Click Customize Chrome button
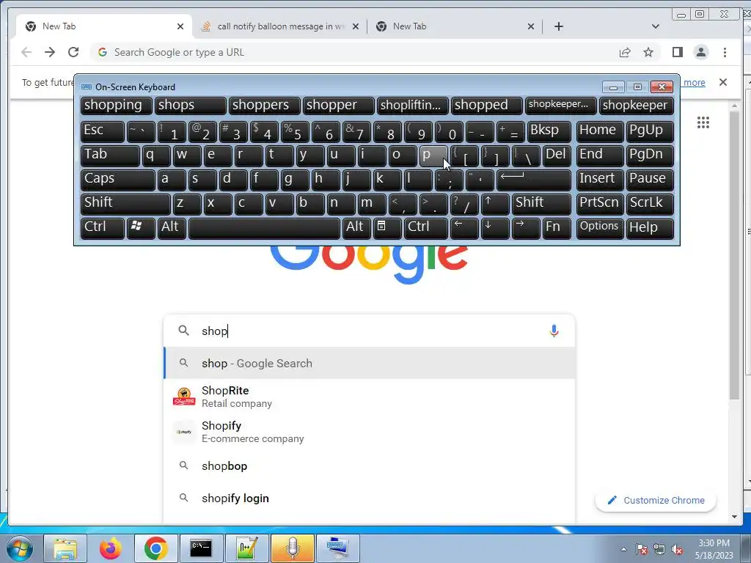Image resolution: width=751 pixels, height=563 pixels. (x=655, y=500)
